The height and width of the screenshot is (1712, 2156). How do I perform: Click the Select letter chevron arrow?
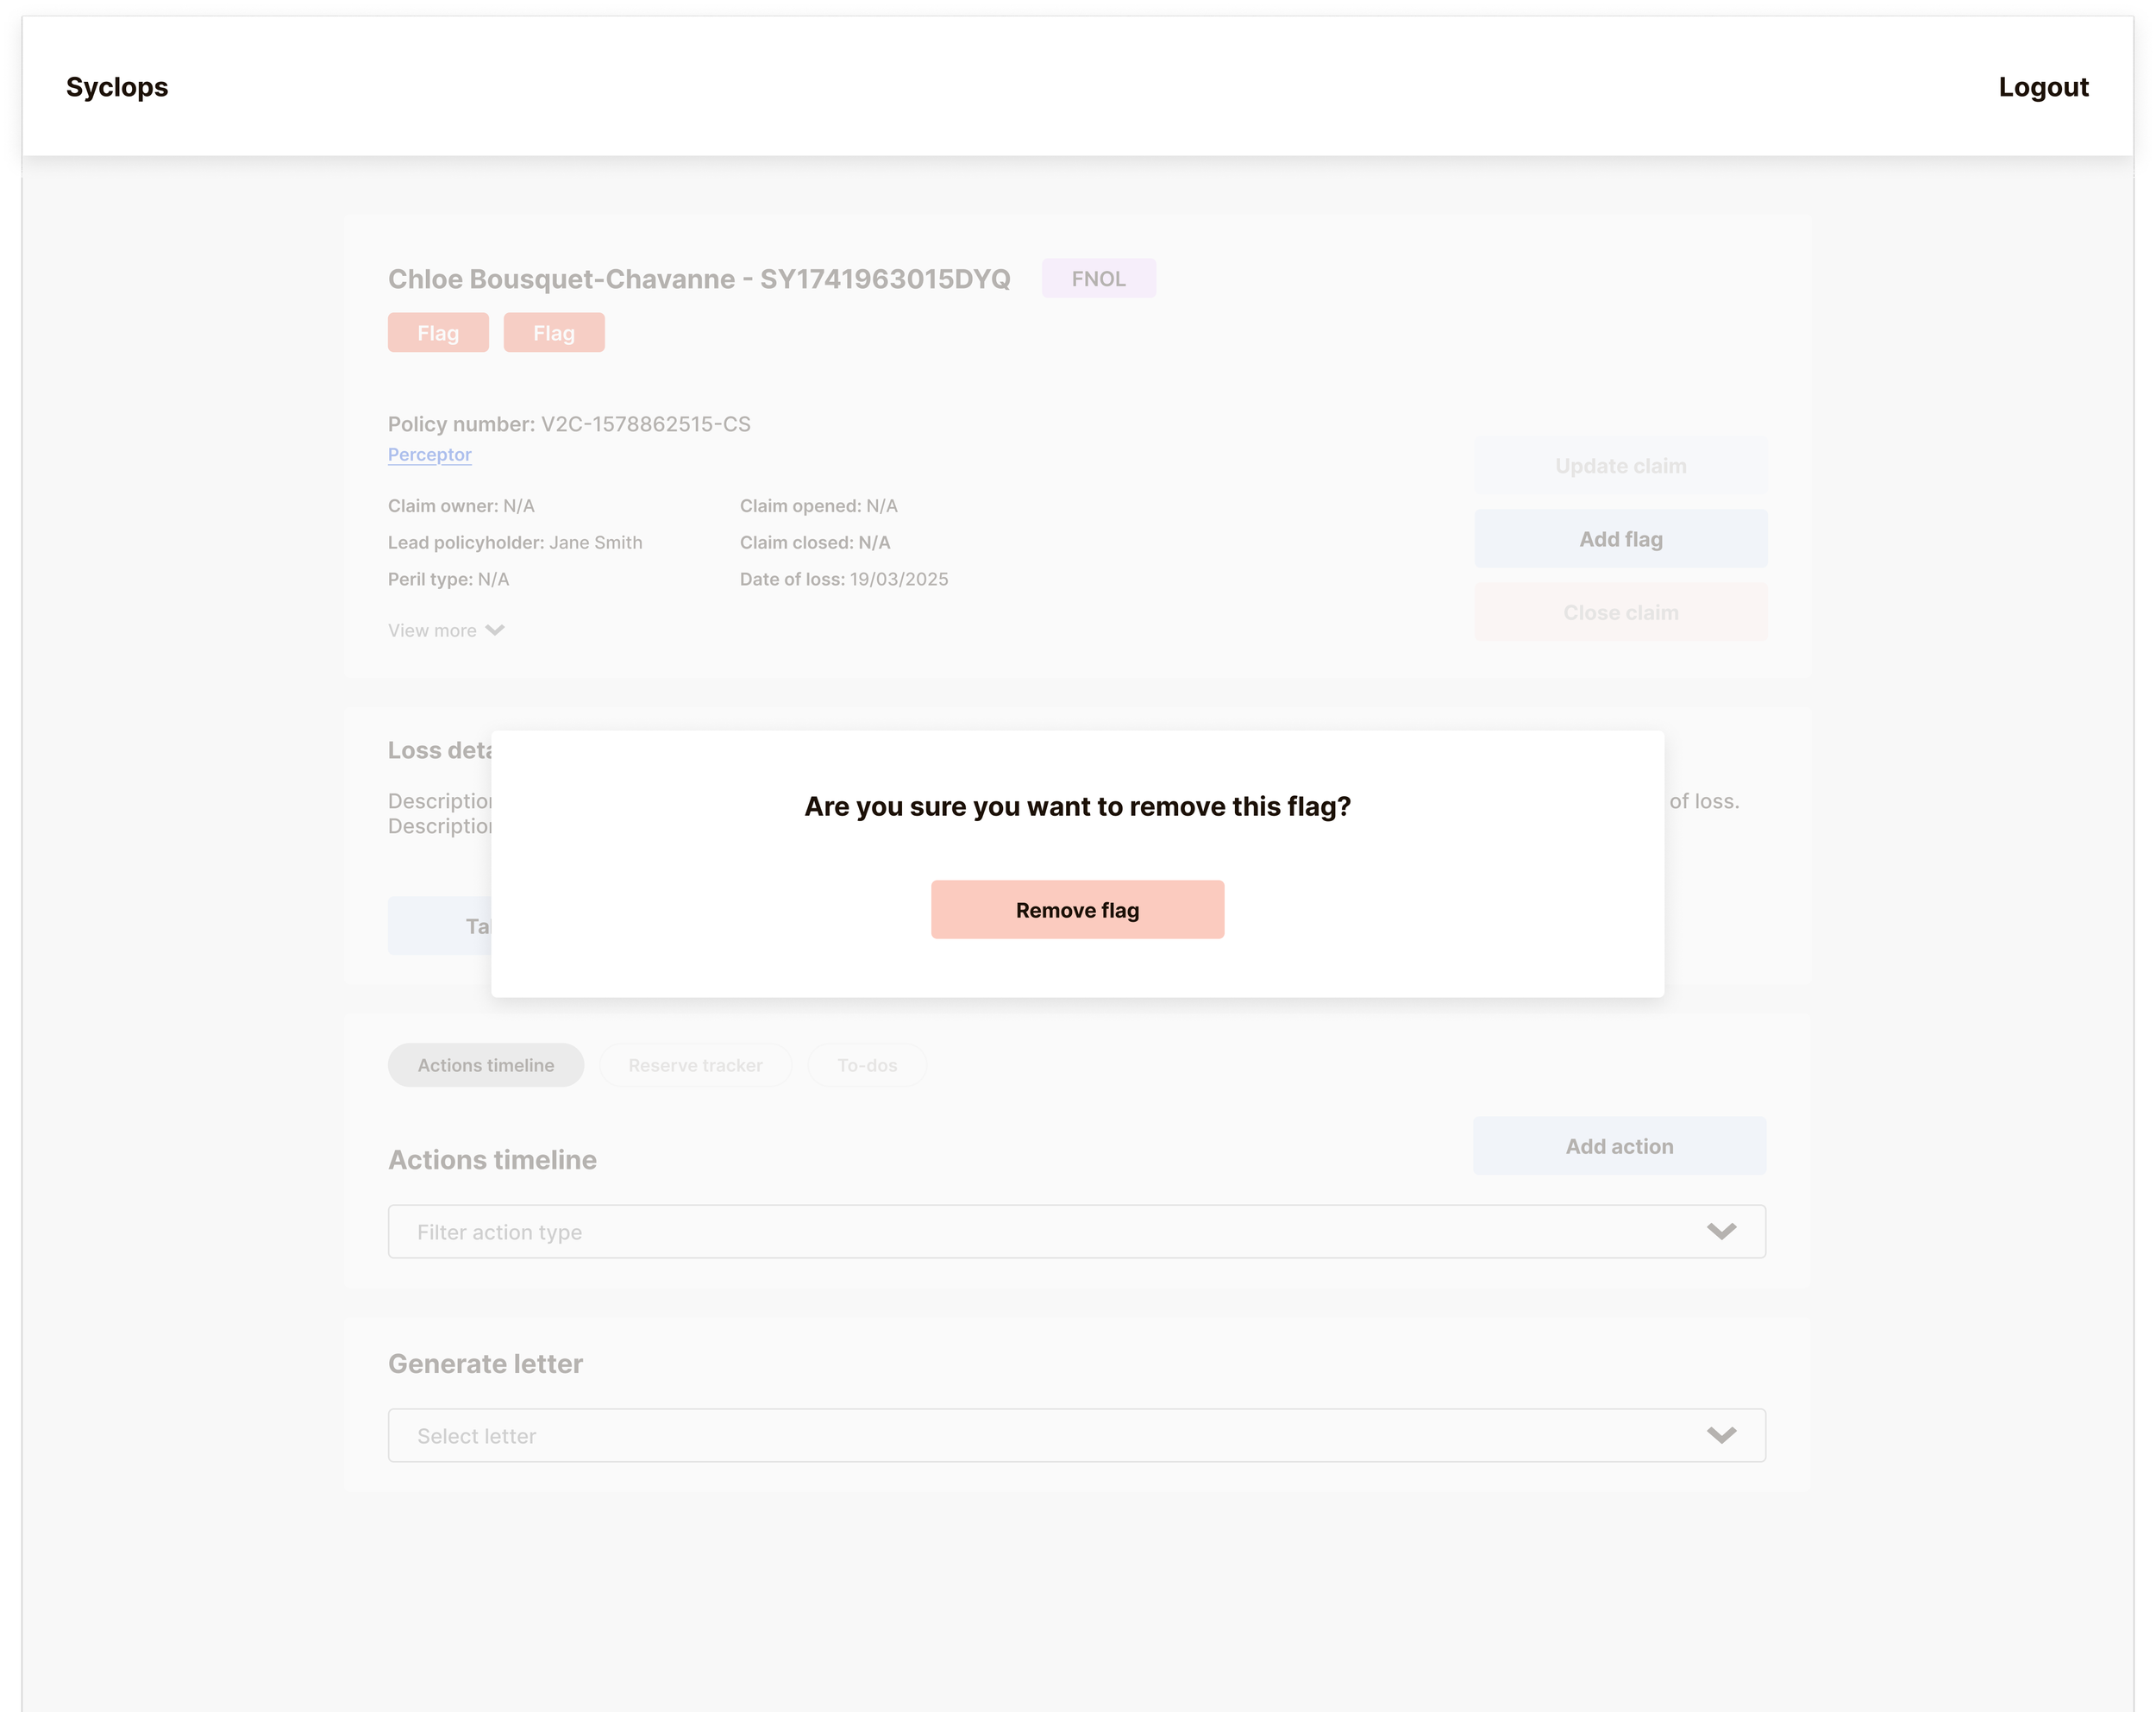pos(1721,1435)
